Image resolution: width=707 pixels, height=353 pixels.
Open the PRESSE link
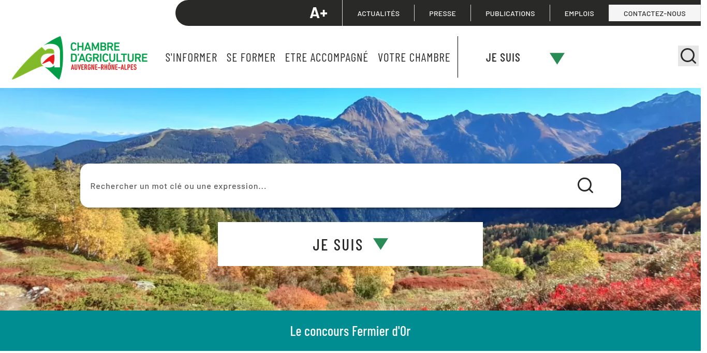point(443,13)
